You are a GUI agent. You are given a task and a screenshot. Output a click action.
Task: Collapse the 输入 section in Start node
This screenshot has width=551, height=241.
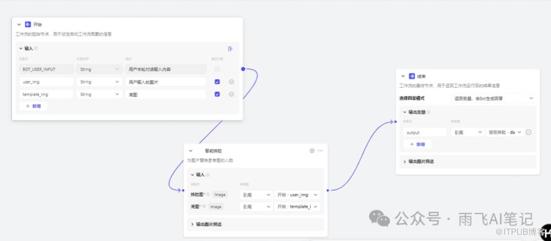pos(21,48)
